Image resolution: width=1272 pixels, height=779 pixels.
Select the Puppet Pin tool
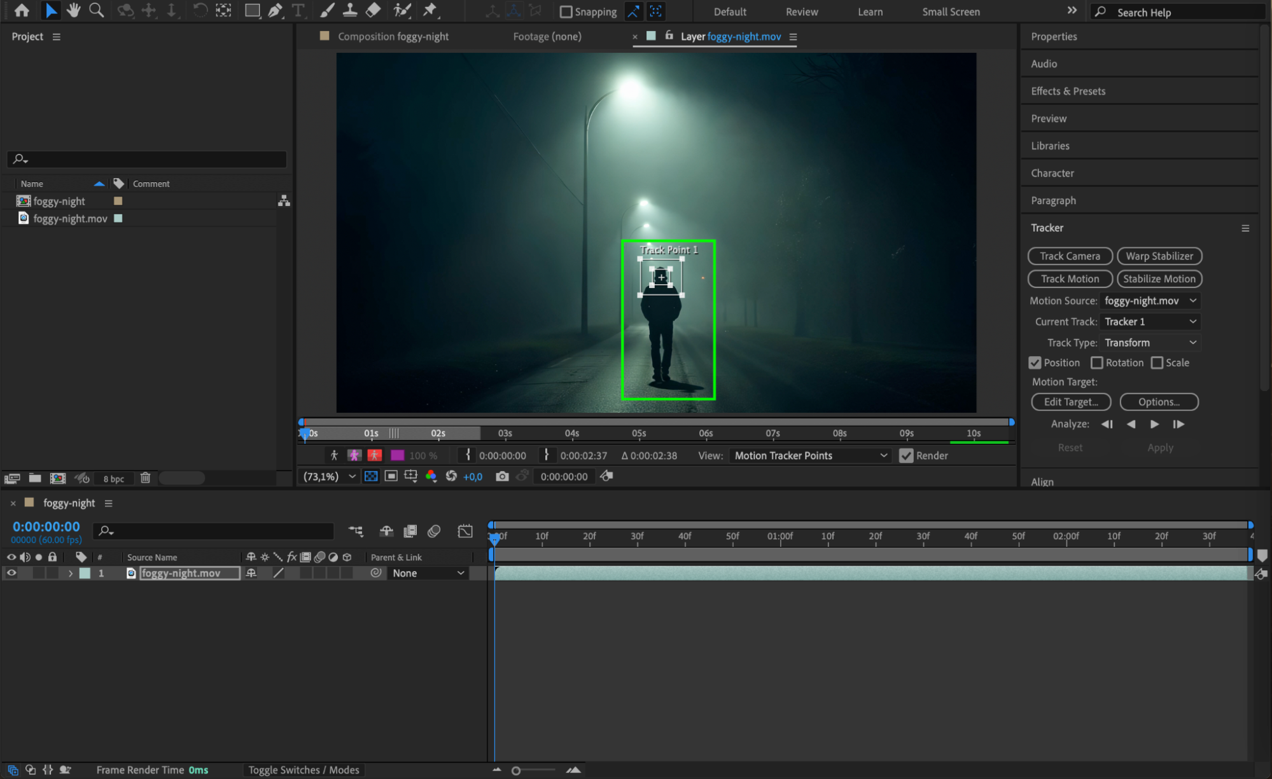430,10
